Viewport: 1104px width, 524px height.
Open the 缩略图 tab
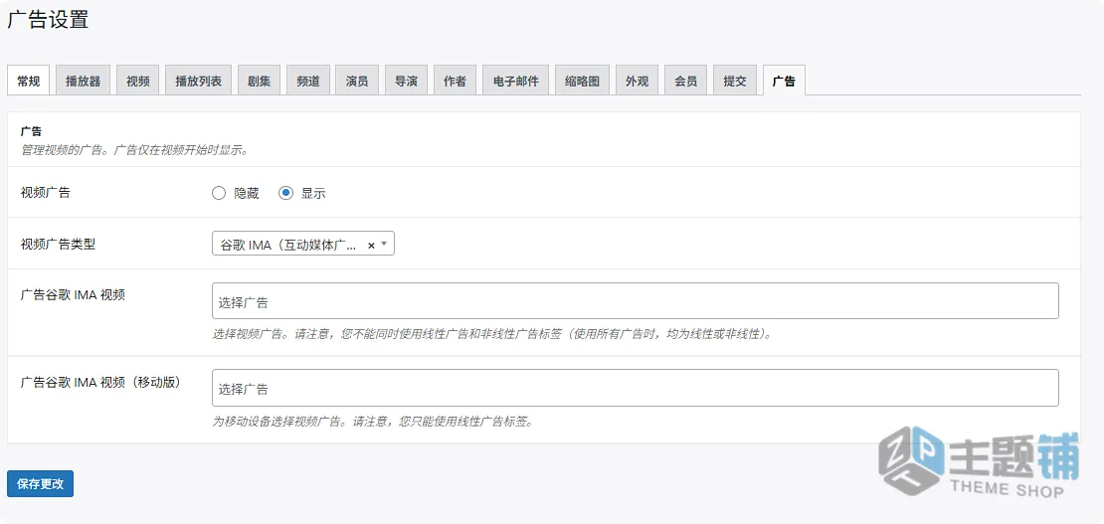coord(582,81)
